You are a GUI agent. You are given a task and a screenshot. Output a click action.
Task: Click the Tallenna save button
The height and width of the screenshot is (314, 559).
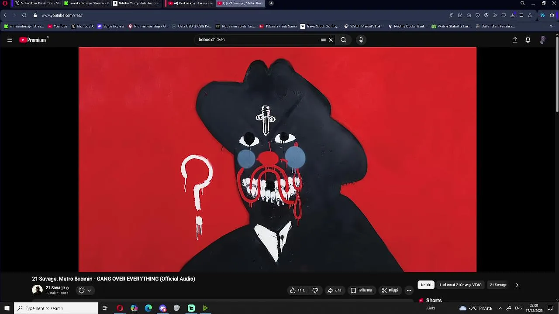click(x=361, y=290)
